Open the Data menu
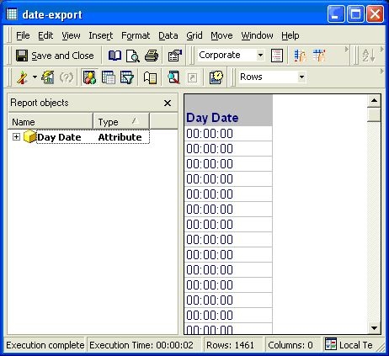The height and width of the screenshot is (356, 389). pyautogui.click(x=168, y=35)
